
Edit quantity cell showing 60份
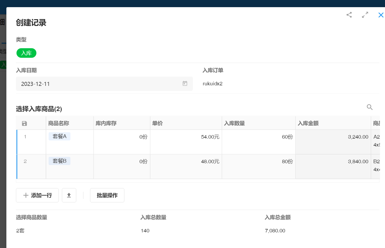tap(259, 137)
